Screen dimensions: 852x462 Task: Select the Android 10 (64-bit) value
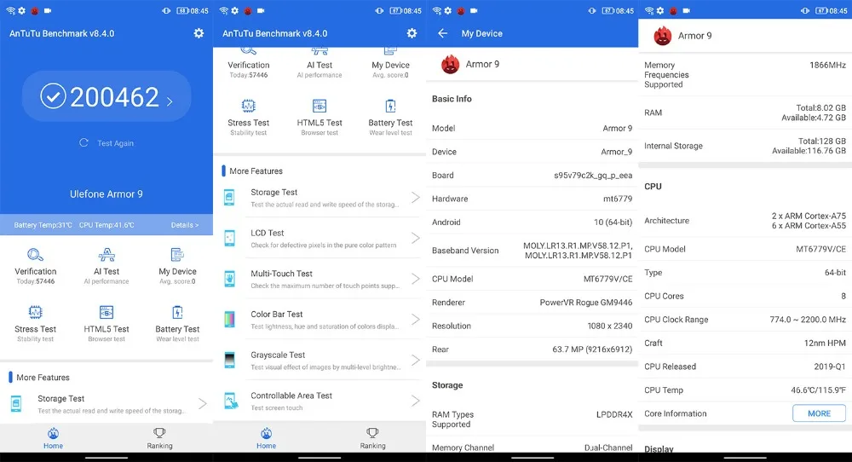[613, 222]
